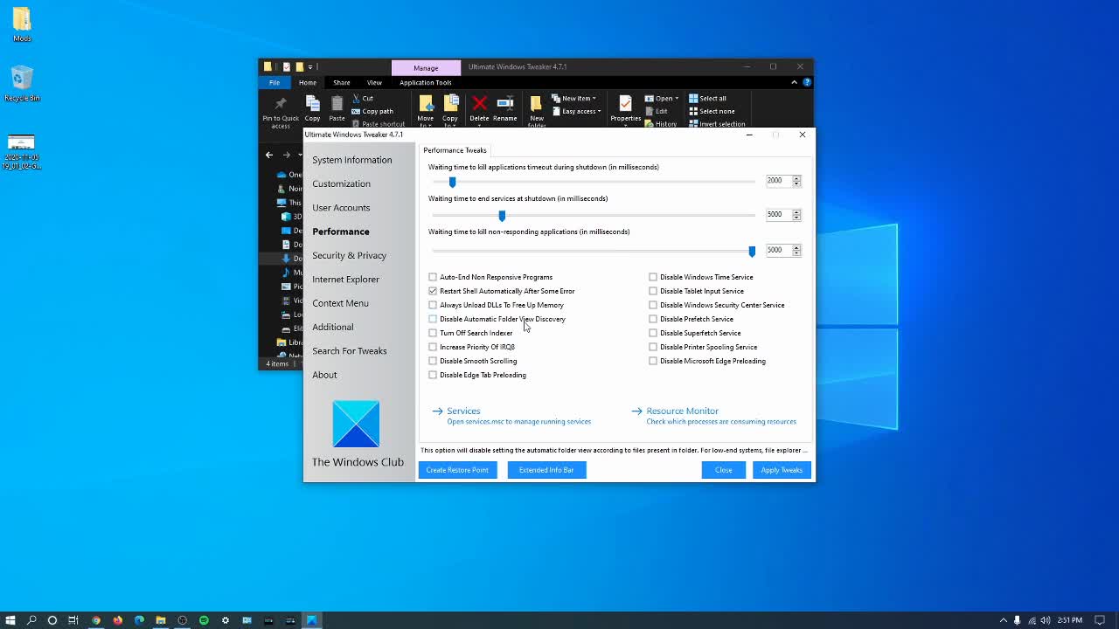
Task: Launch Firefox from the taskbar
Action: click(x=118, y=620)
